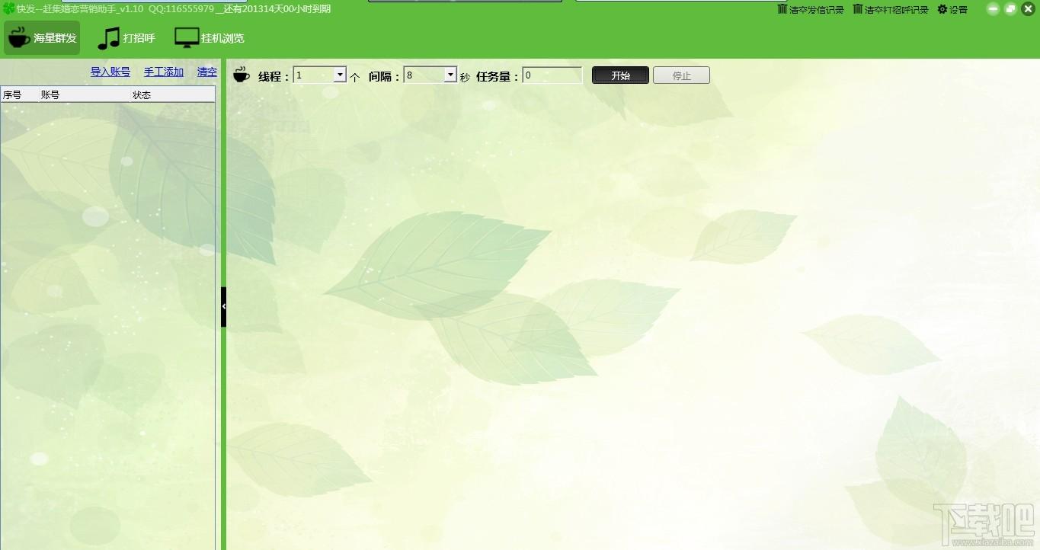Click the 状态 column header
The width and height of the screenshot is (1040, 550).
coord(142,95)
